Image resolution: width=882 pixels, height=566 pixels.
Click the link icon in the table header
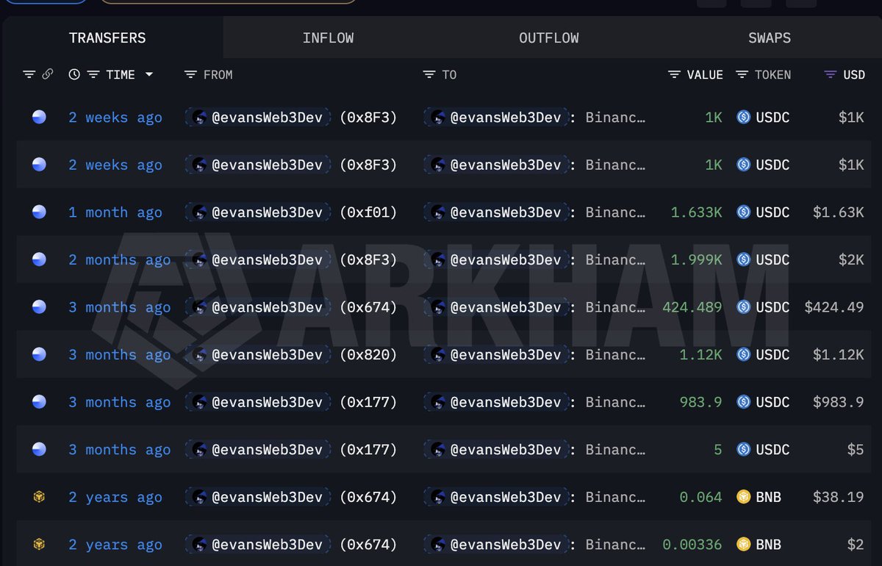(x=48, y=74)
